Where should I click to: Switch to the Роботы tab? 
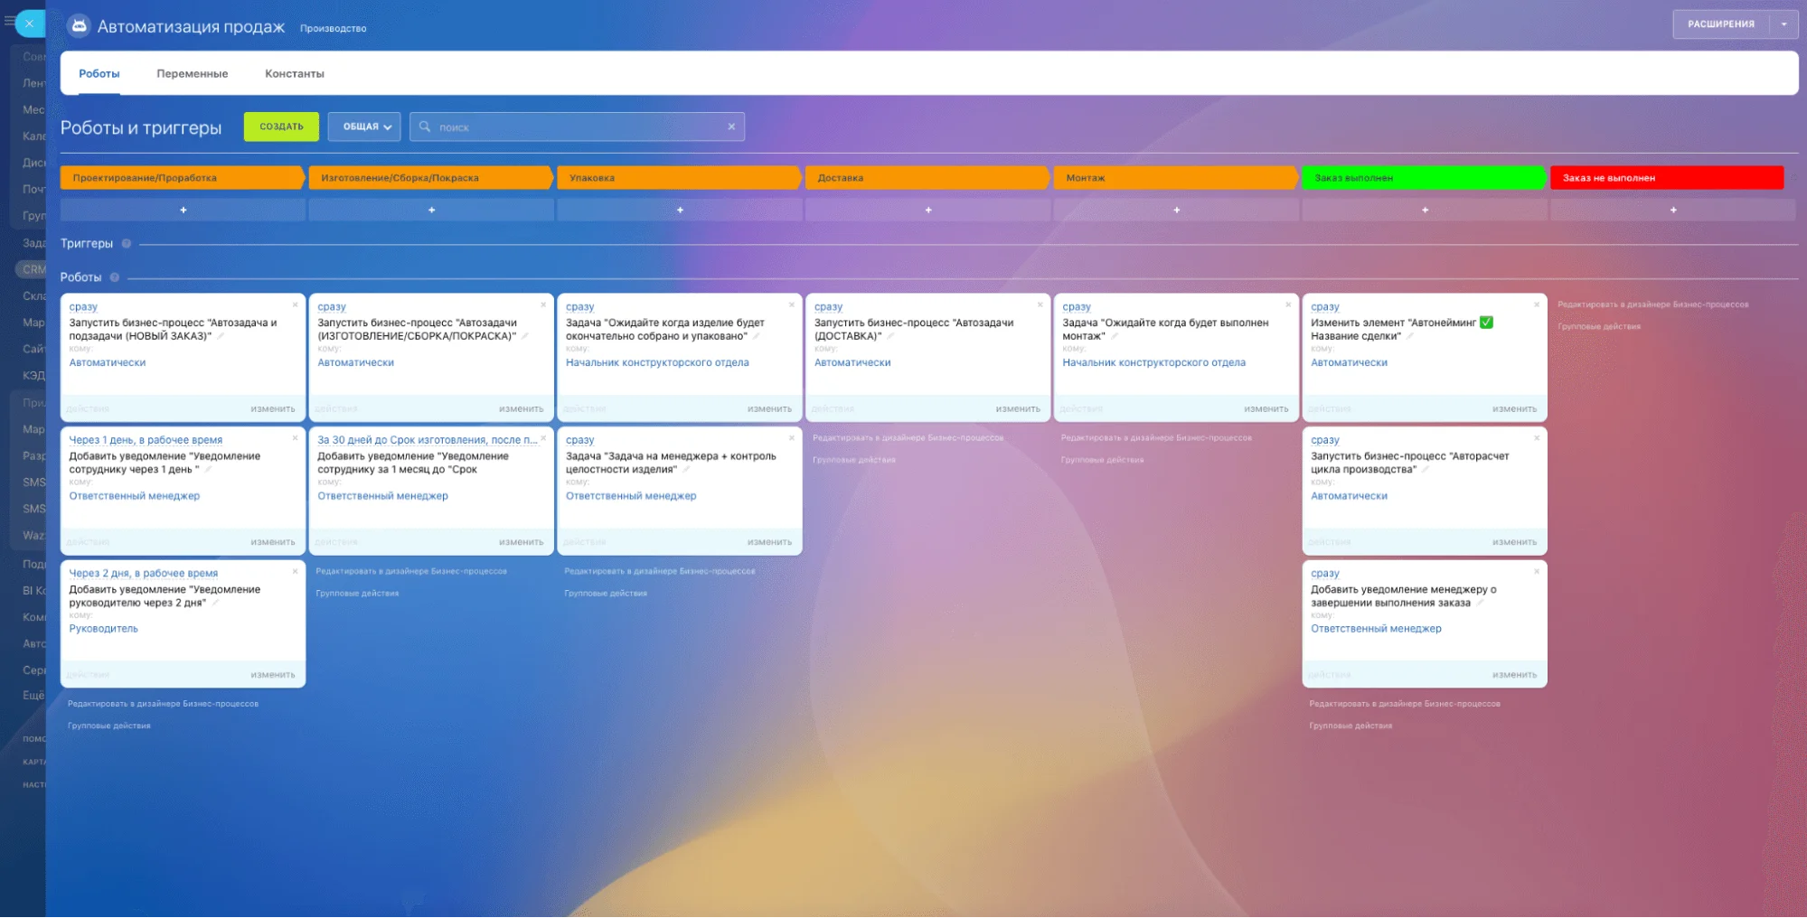99,74
